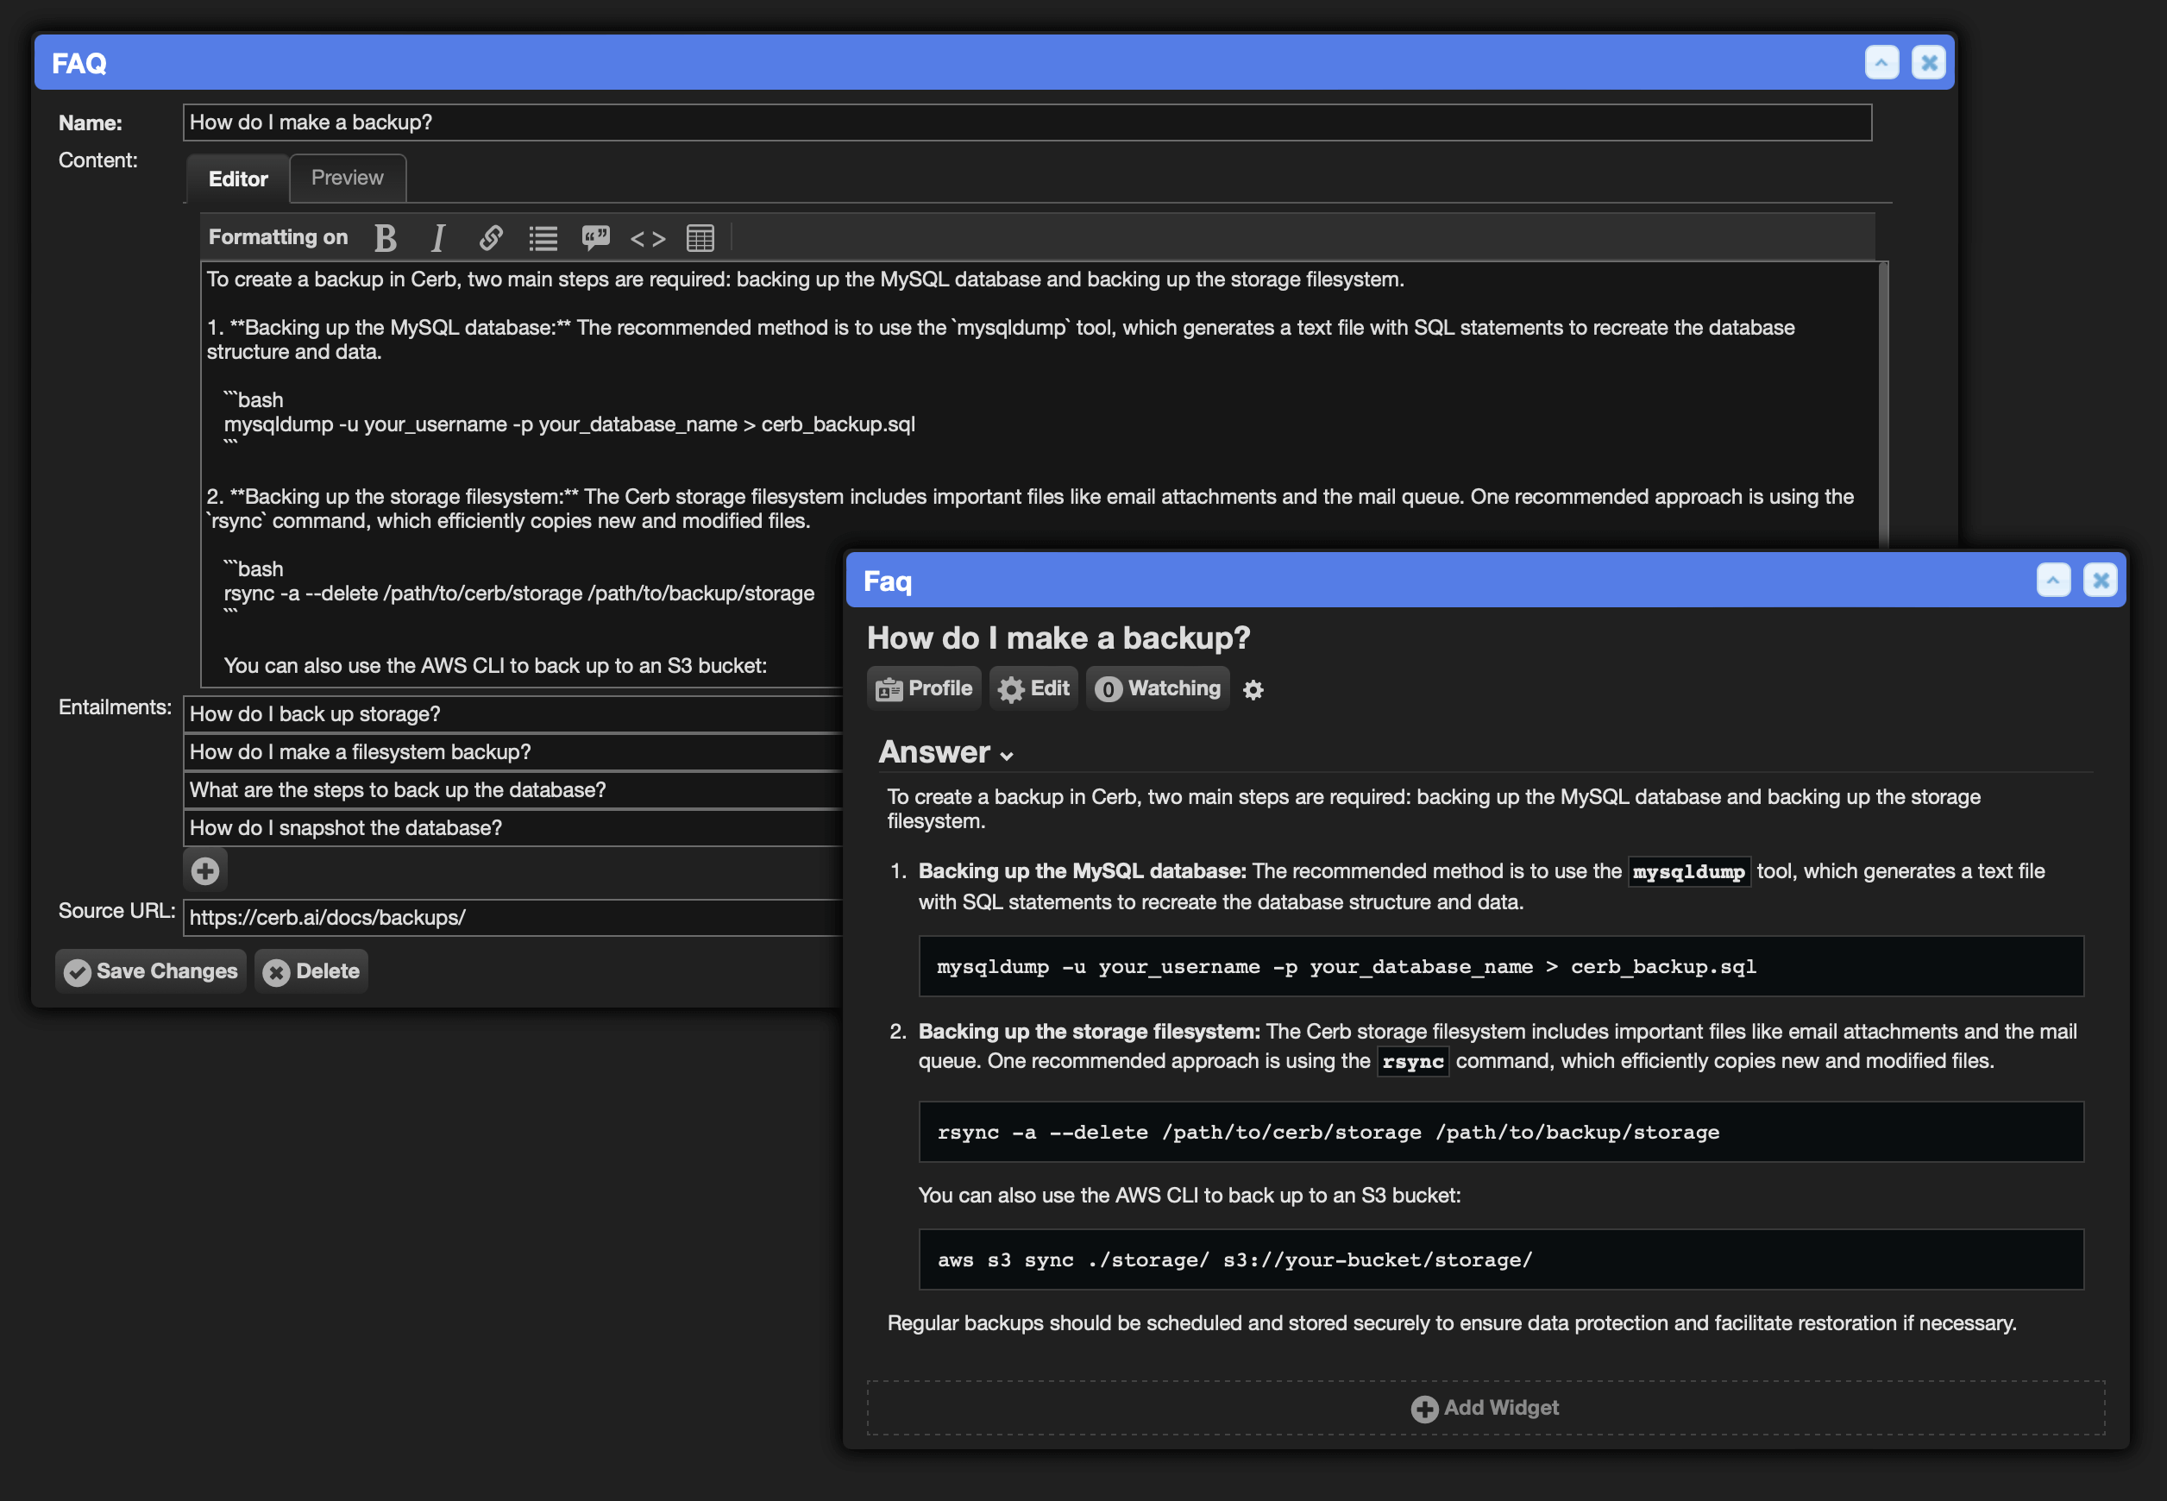Click the Name input field
Image resolution: width=2167 pixels, height=1501 pixels.
point(1027,122)
